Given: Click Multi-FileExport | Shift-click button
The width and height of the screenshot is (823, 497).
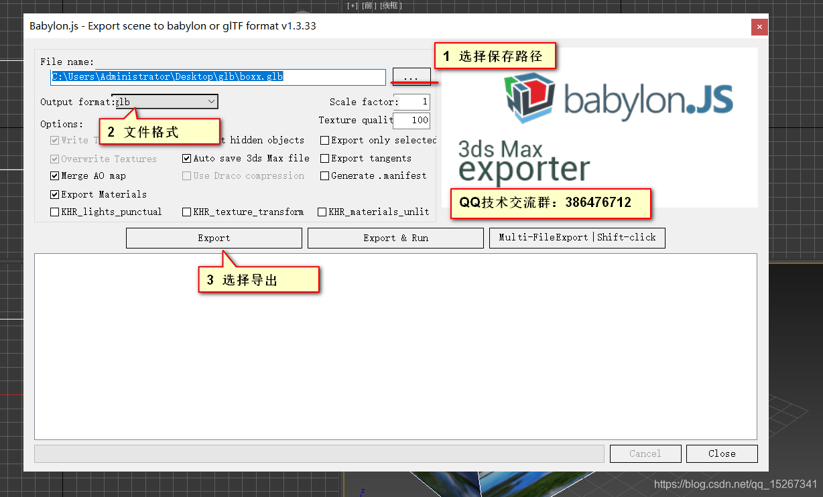Looking at the screenshot, I should point(577,238).
